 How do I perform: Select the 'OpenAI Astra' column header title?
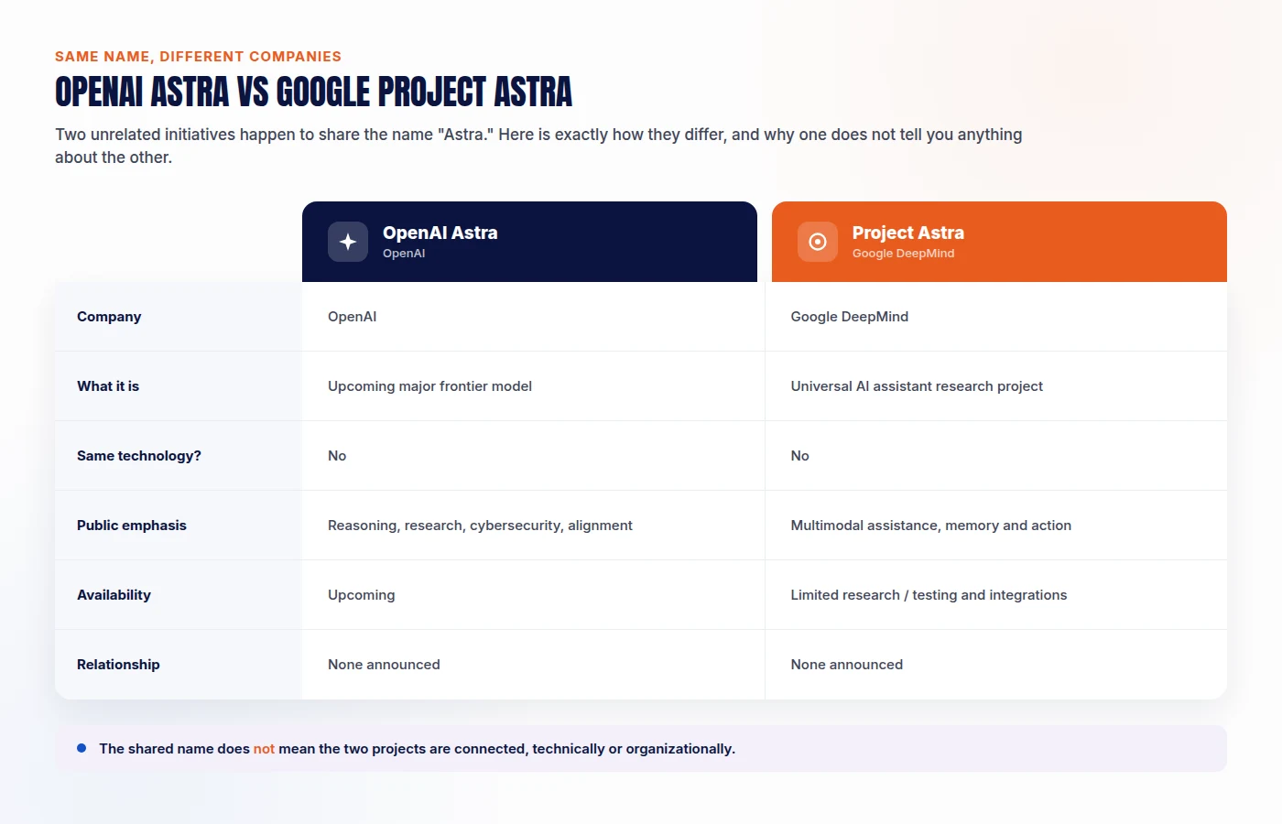[440, 233]
